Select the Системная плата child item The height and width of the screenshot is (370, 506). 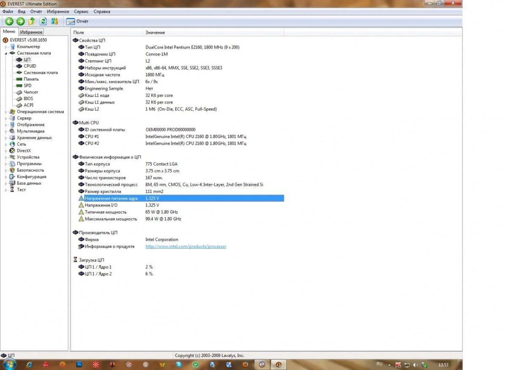click(x=41, y=72)
